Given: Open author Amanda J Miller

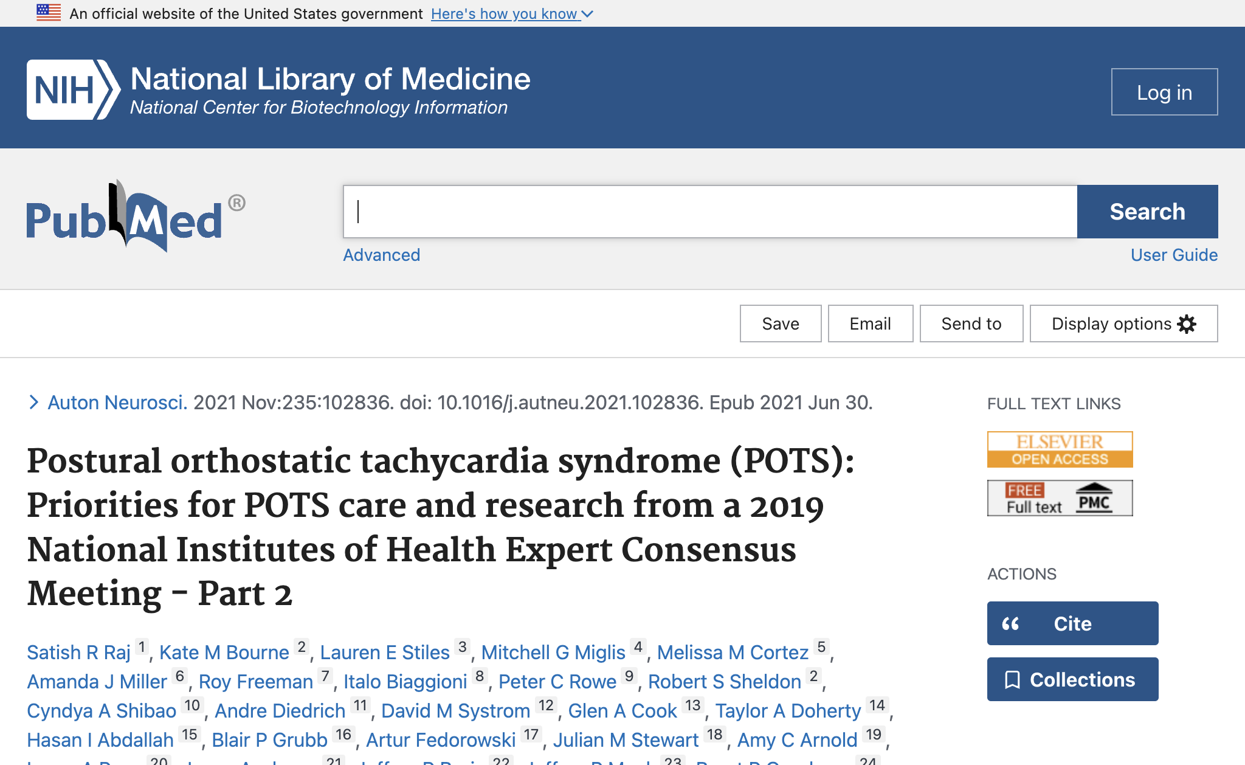Looking at the screenshot, I should pos(97,682).
